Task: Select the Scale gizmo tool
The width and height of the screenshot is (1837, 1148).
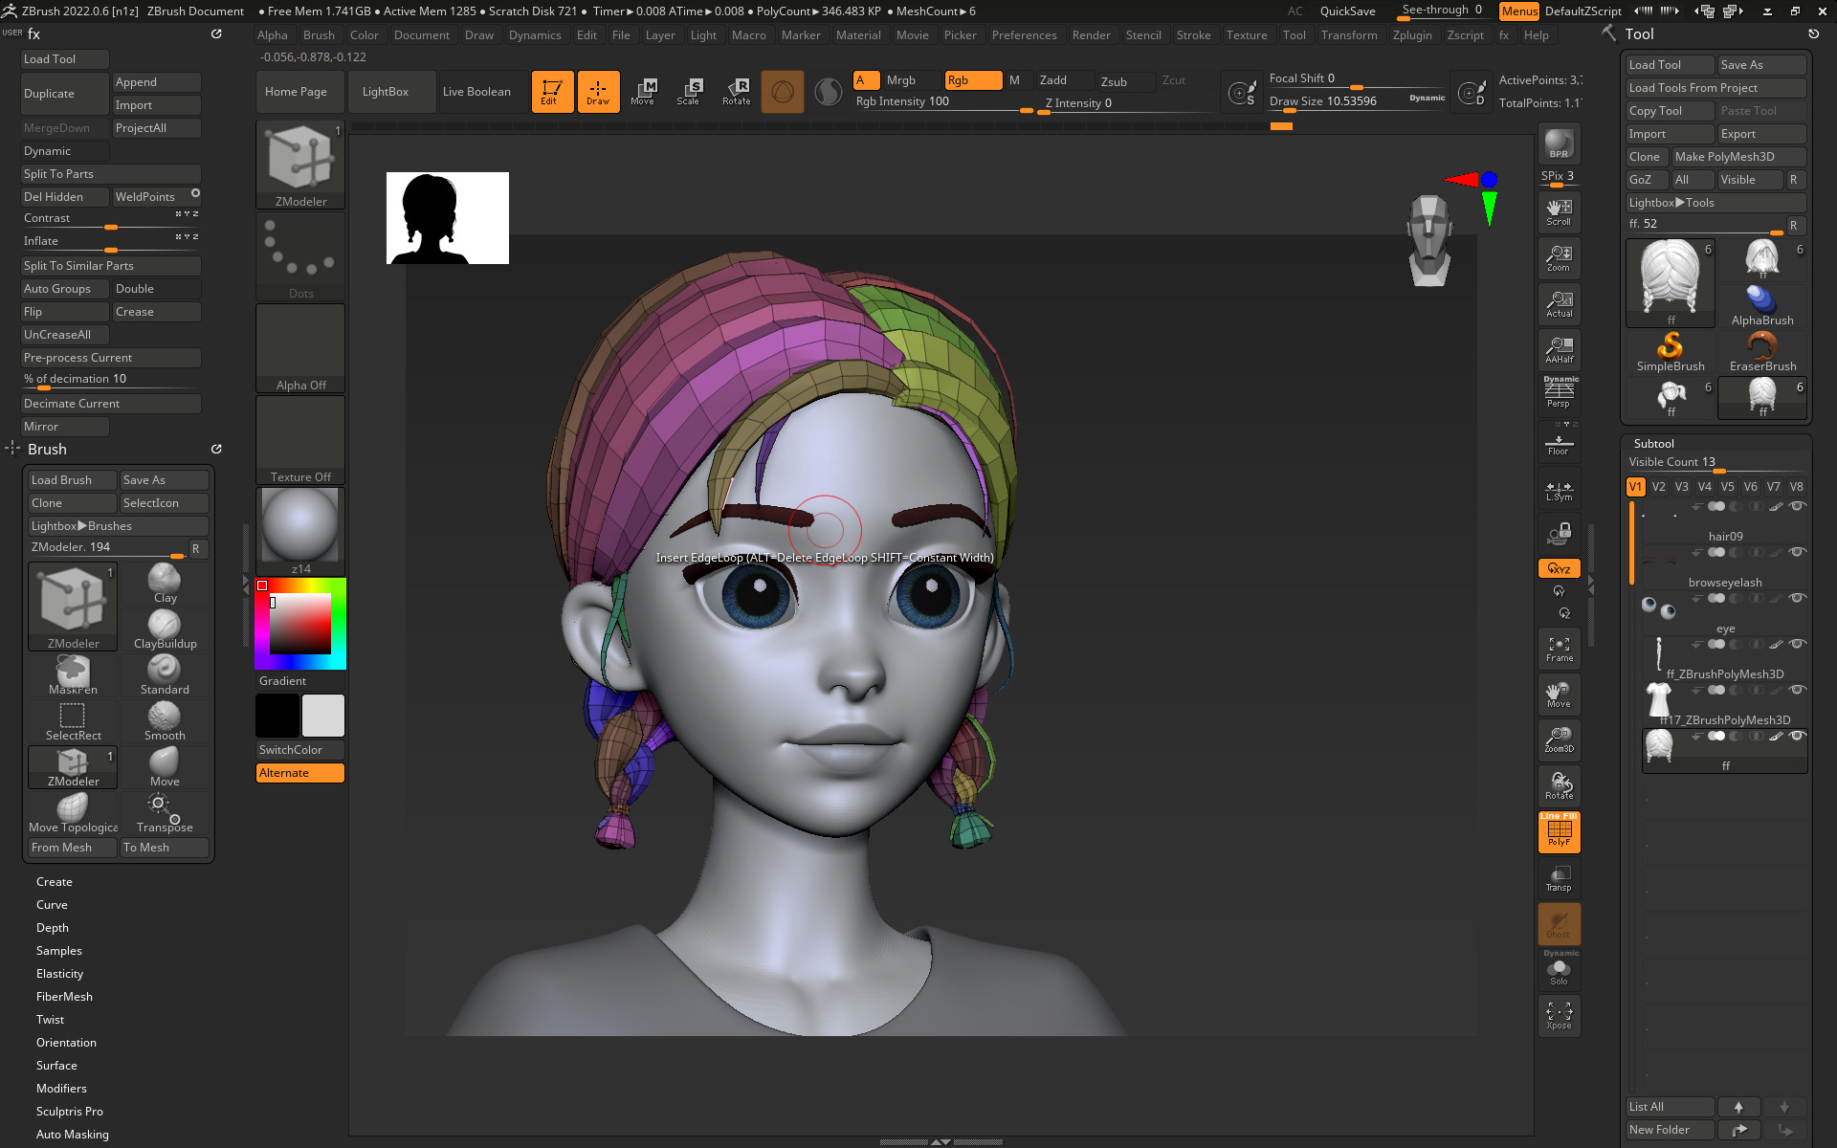Action: click(689, 92)
